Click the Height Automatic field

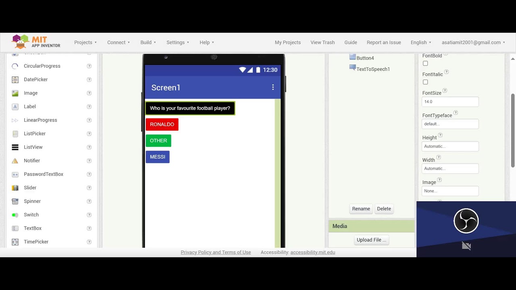(450, 146)
